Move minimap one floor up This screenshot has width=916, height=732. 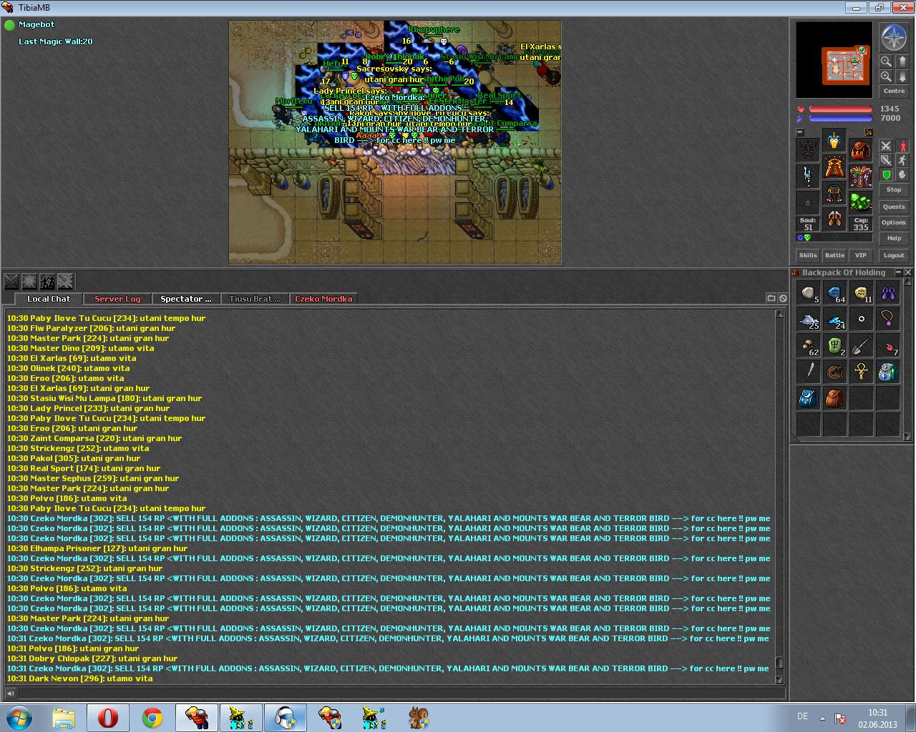pyautogui.click(x=902, y=61)
